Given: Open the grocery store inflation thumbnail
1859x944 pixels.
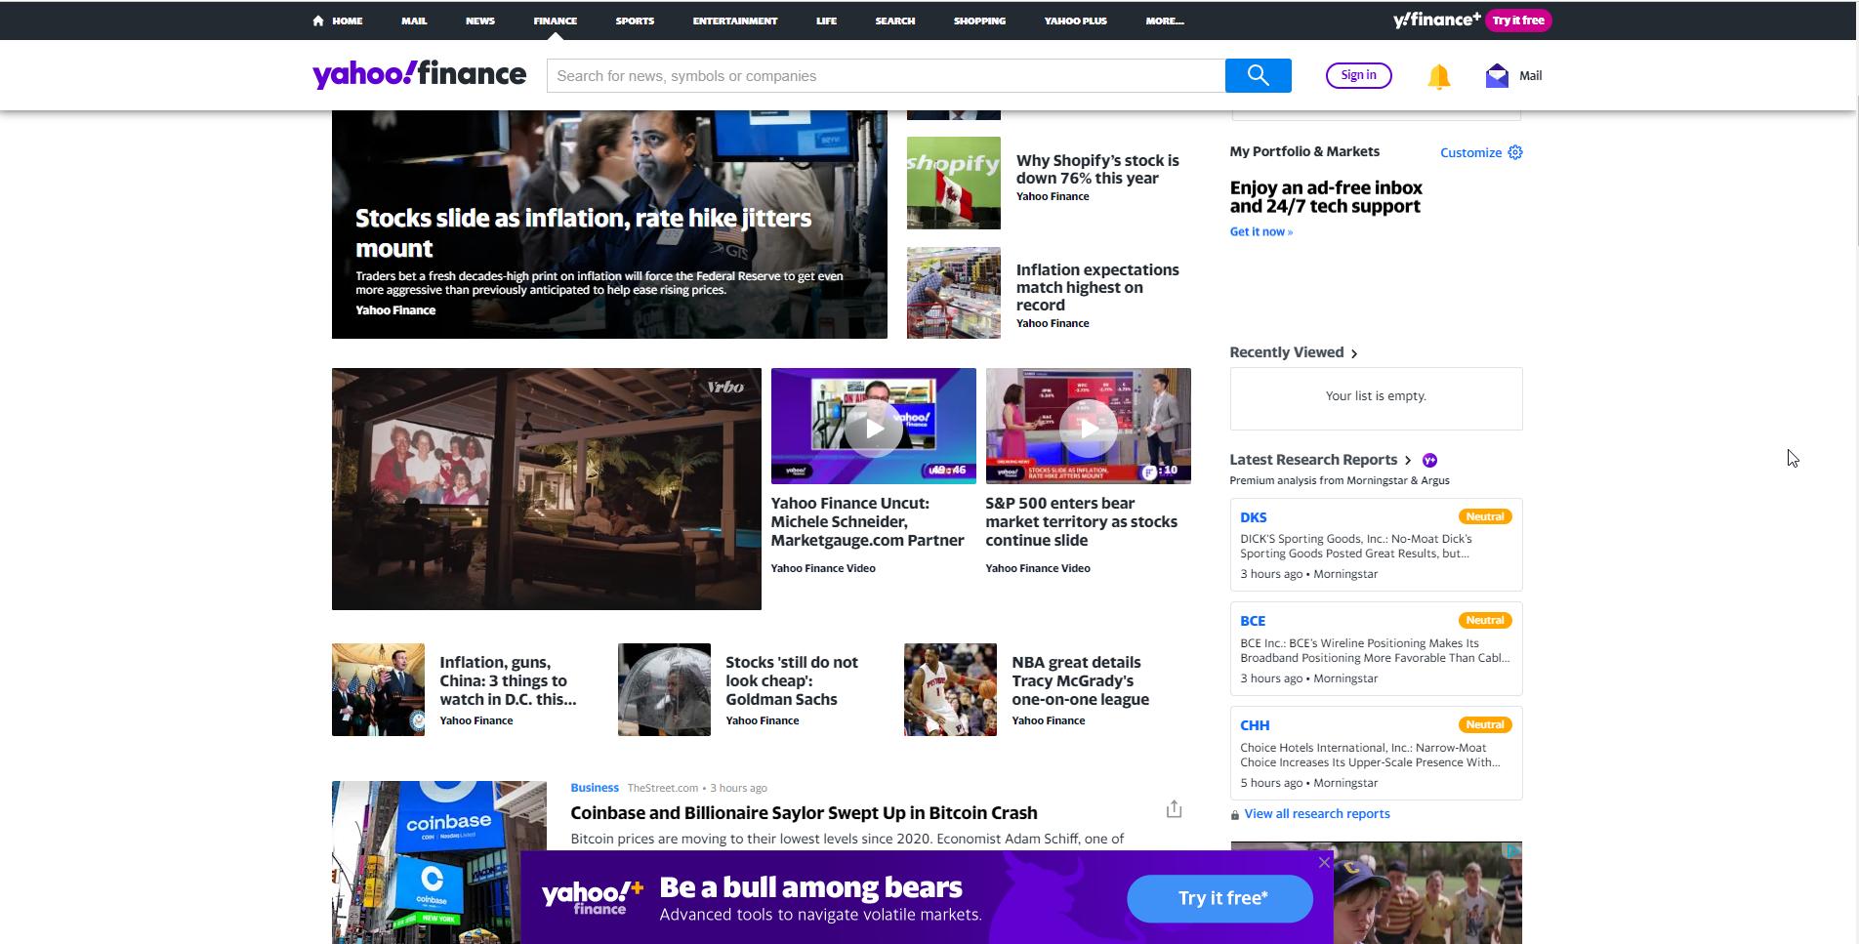Looking at the screenshot, I should (x=953, y=293).
